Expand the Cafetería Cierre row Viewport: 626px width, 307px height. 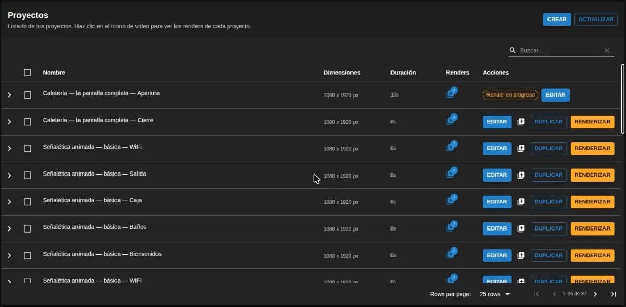pyautogui.click(x=9, y=122)
